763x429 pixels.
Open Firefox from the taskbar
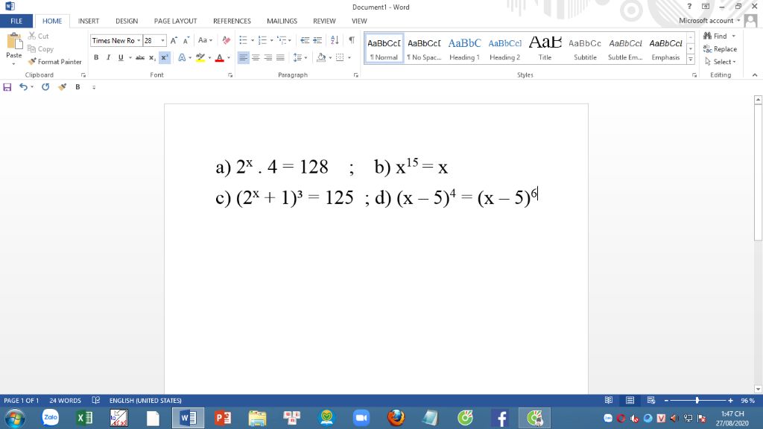396,418
